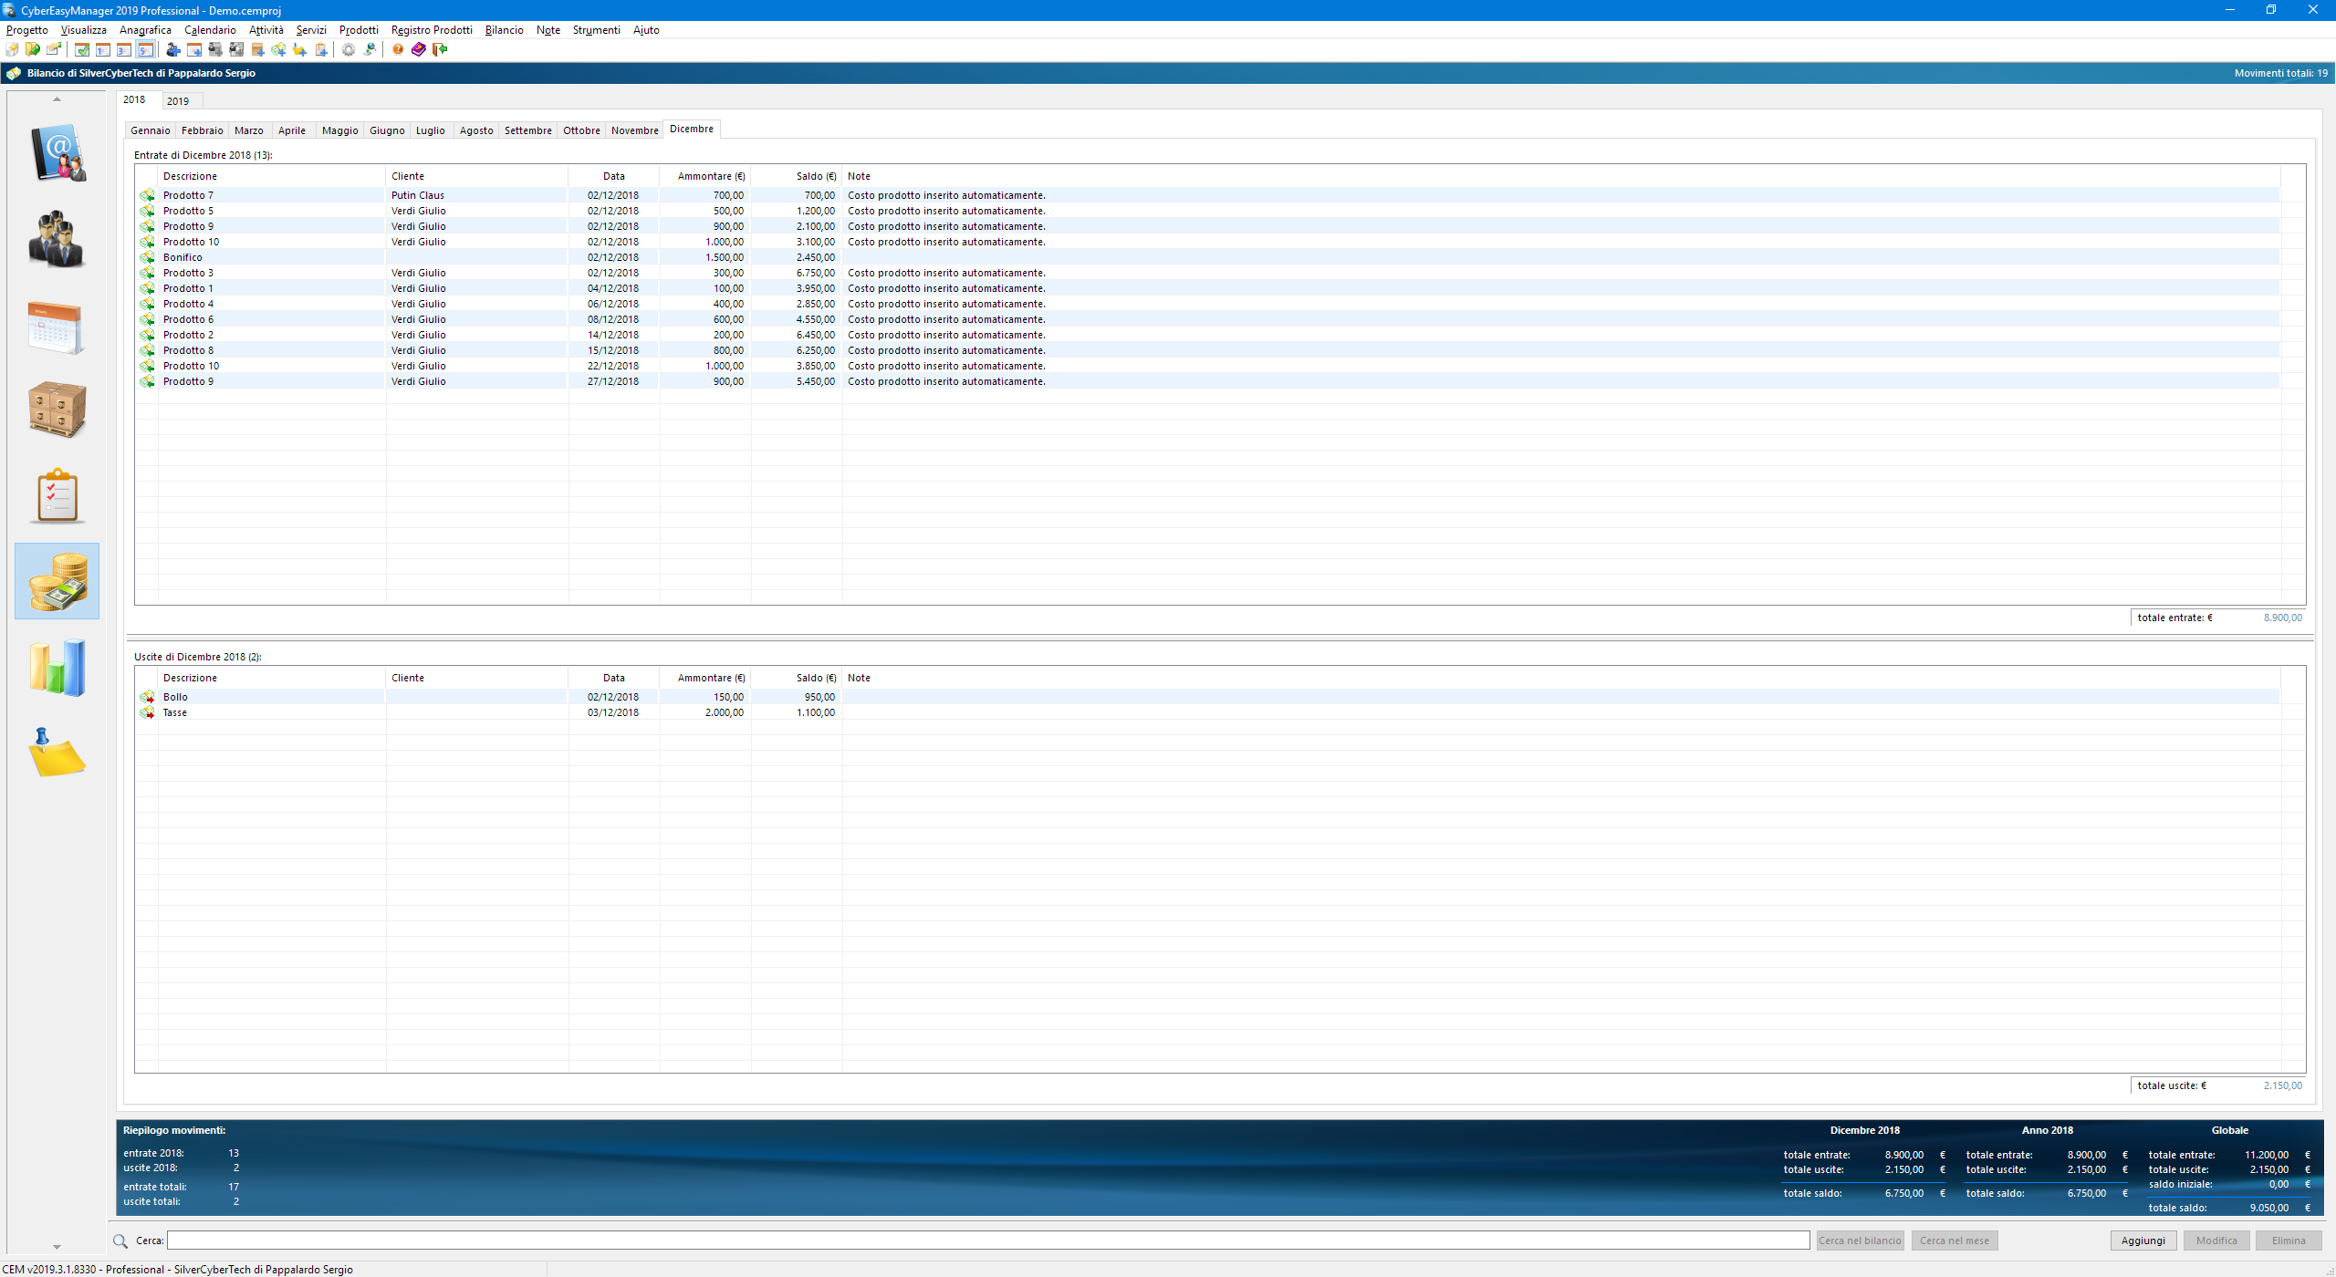Image resolution: width=2336 pixels, height=1277 pixels.
Task: Open project folder toolbar icon
Action: (x=33, y=49)
